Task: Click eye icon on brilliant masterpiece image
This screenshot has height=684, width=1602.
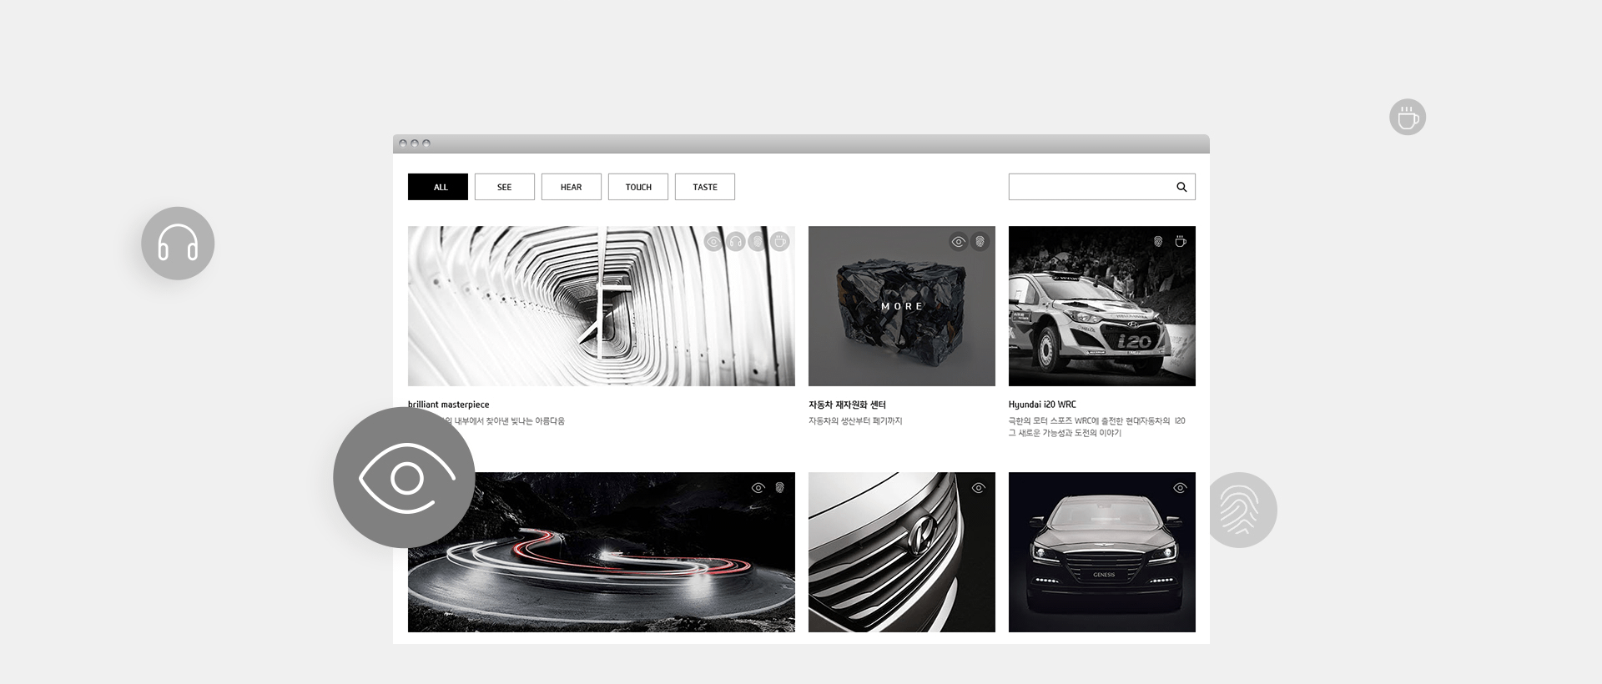Action: 713,242
